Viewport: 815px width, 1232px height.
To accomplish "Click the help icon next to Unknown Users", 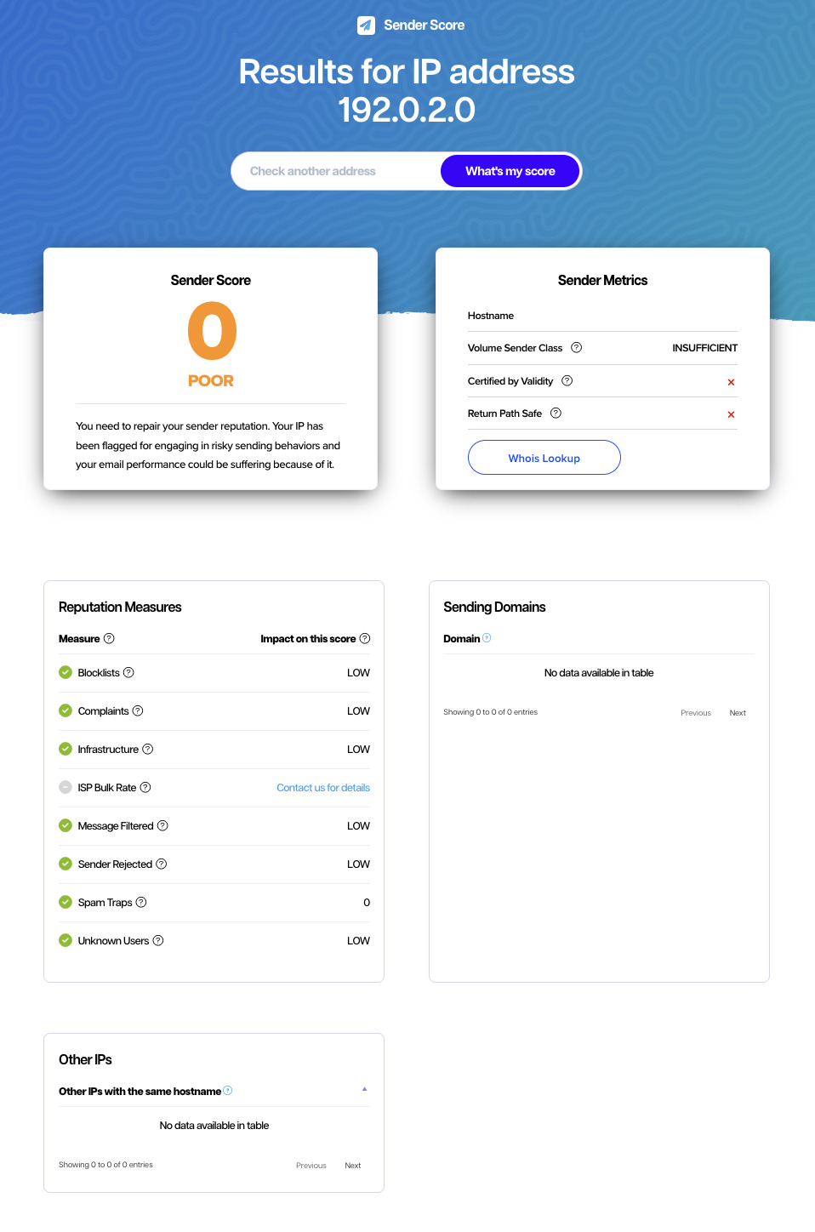I will point(160,940).
